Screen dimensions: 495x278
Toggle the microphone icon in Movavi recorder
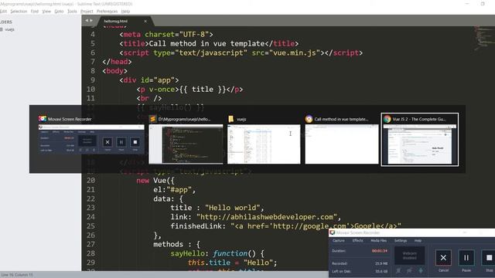tap(421, 270)
